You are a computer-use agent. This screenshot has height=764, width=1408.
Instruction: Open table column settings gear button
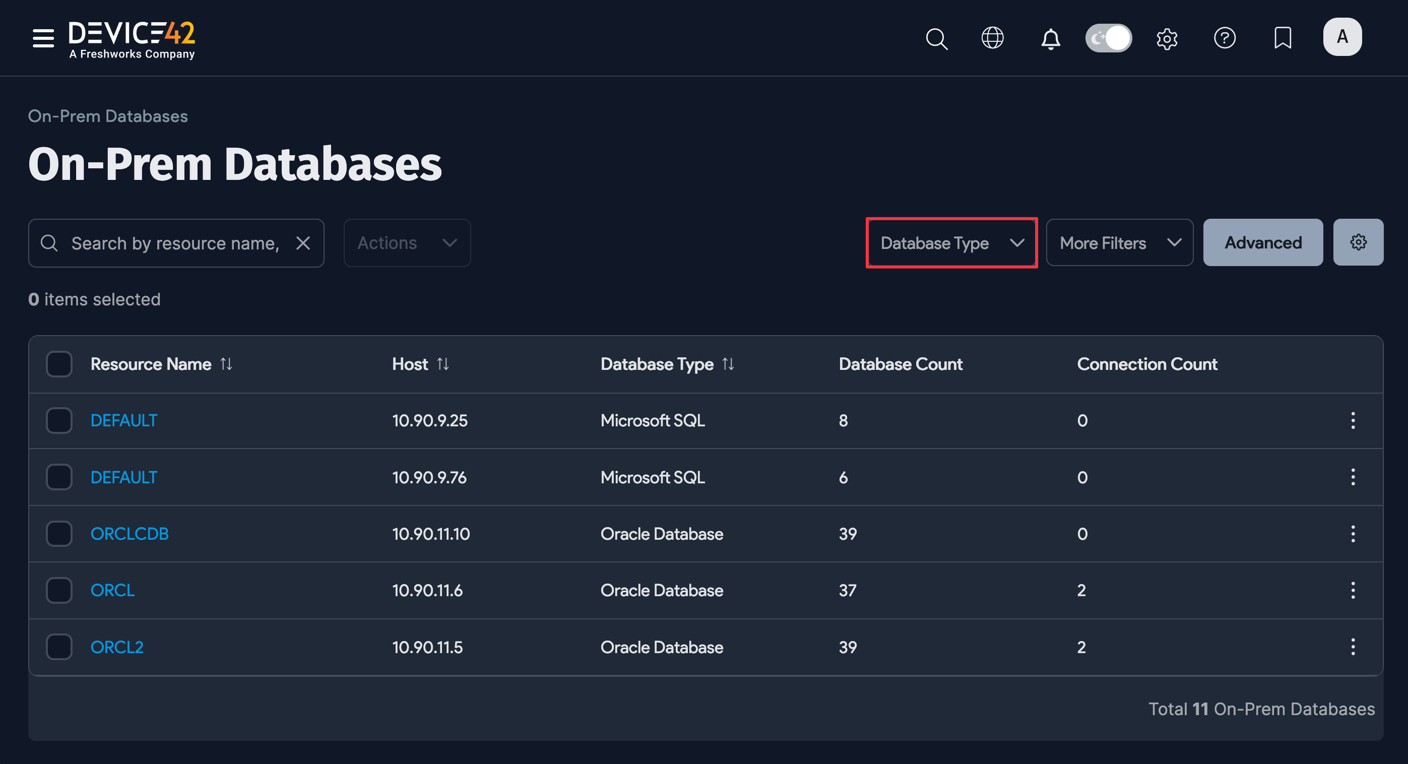pyautogui.click(x=1358, y=242)
